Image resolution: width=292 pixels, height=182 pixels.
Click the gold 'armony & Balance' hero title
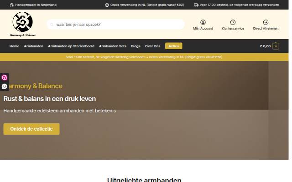point(36,86)
